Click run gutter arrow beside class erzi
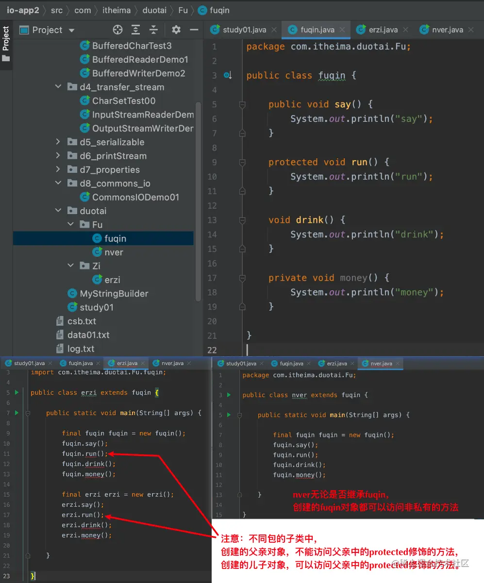Viewport: 484px width, 583px height. pos(17,392)
